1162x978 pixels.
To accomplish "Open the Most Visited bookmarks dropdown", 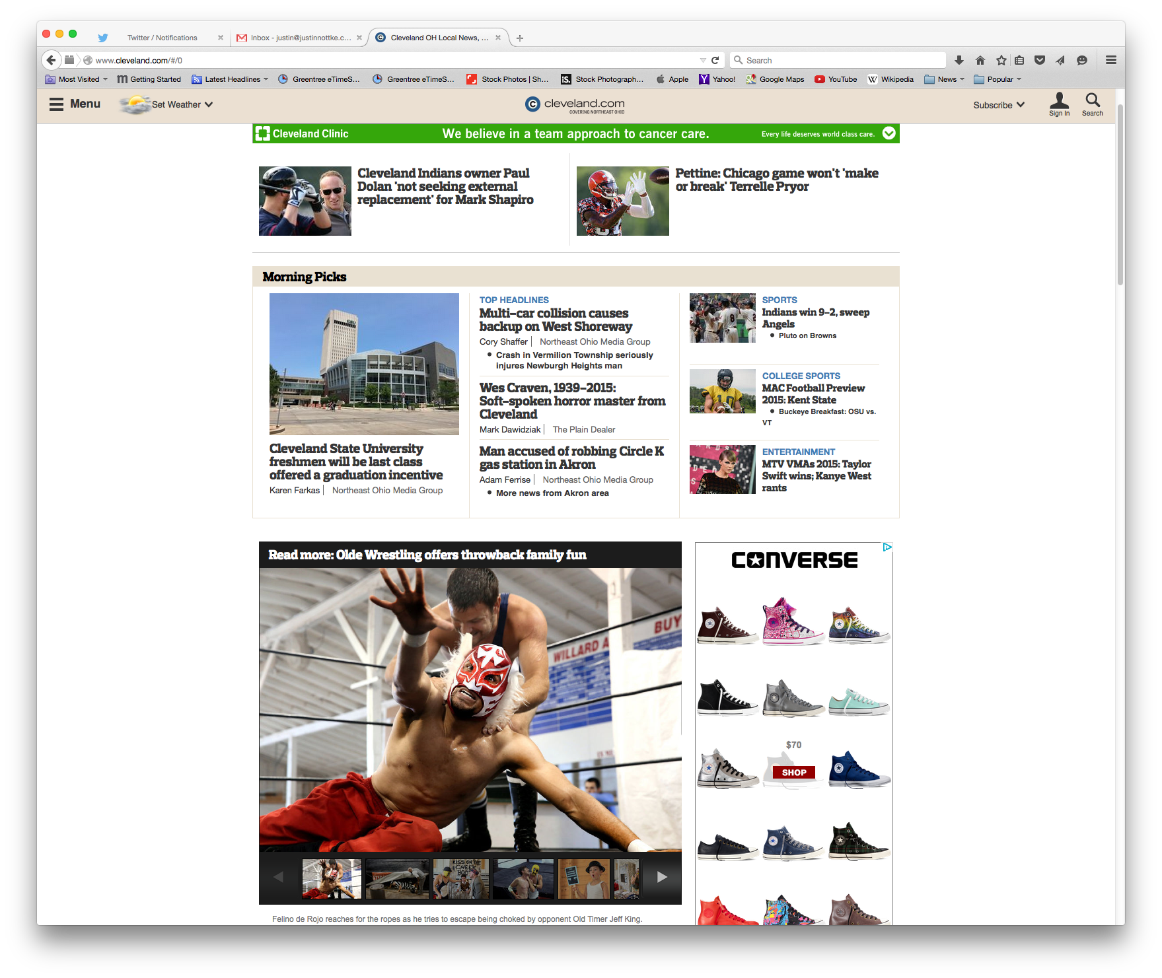I will pyautogui.click(x=76, y=79).
